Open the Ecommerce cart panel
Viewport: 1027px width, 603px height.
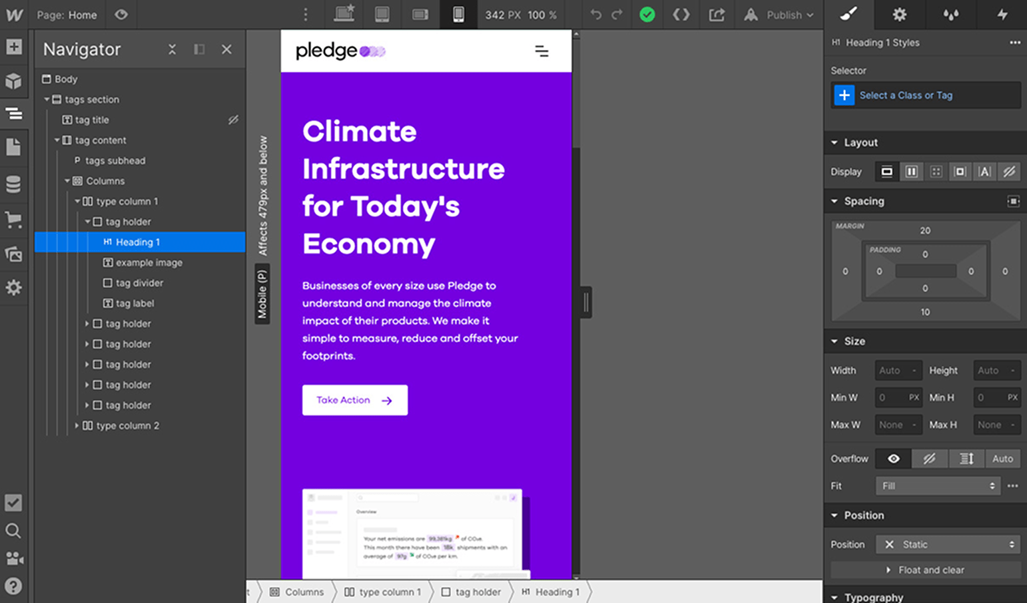coord(14,220)
